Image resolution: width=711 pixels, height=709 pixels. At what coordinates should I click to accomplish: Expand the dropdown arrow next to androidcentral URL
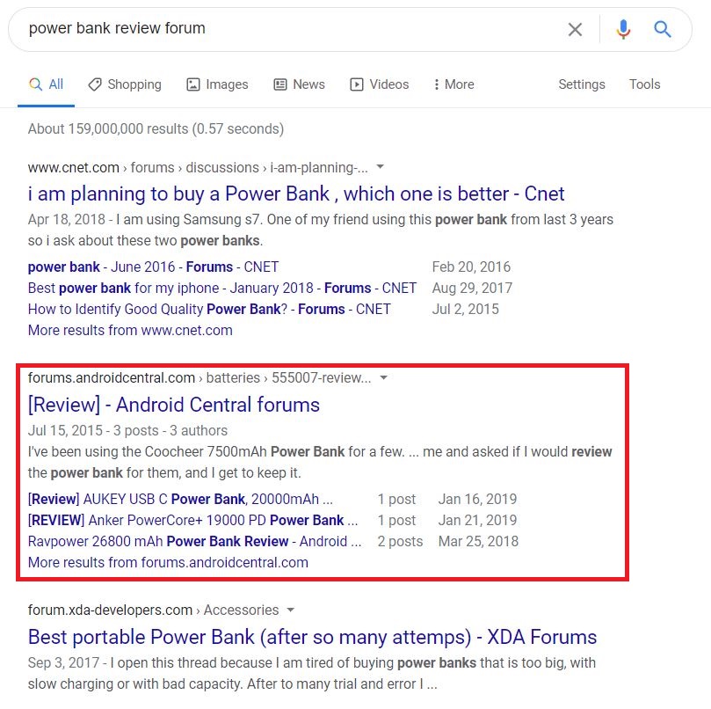[383, 377]
